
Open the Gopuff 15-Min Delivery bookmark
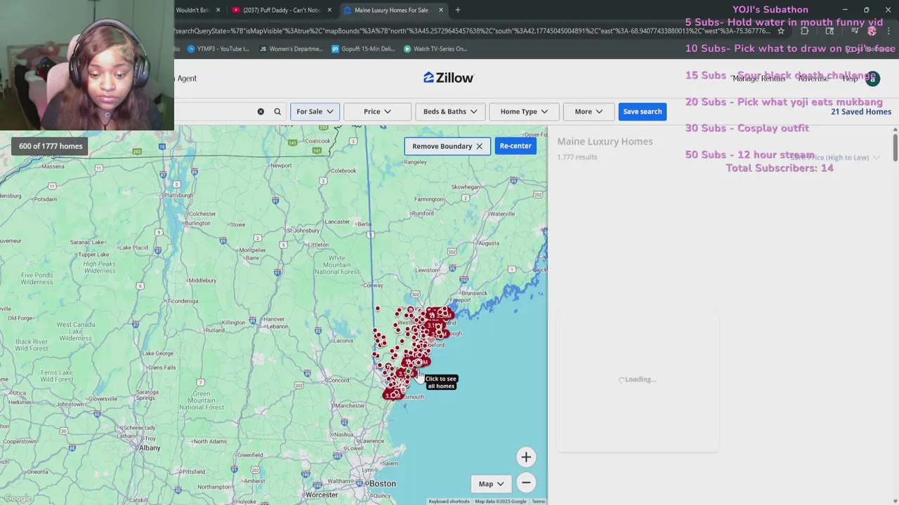coord(364,49)
